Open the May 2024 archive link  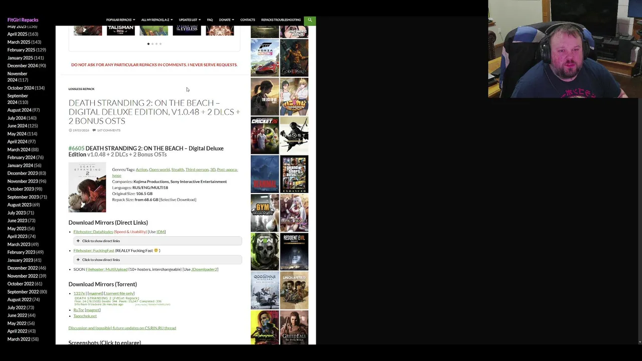[17, 134]
